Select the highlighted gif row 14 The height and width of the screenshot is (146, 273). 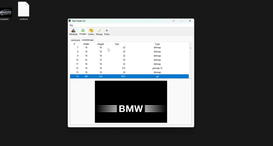click(129, 76)
